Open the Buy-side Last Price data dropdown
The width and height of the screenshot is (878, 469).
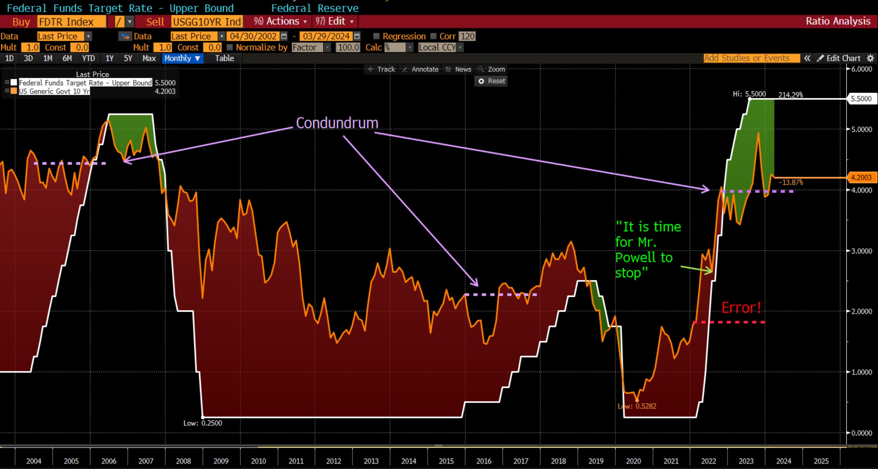tap(89, 36)
